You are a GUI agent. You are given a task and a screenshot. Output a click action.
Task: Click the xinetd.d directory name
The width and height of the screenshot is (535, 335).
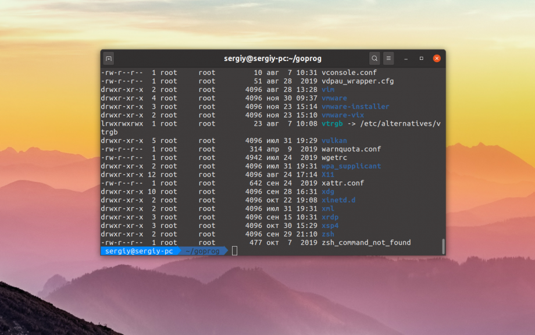pyautogui.click(x=338, y=200)
